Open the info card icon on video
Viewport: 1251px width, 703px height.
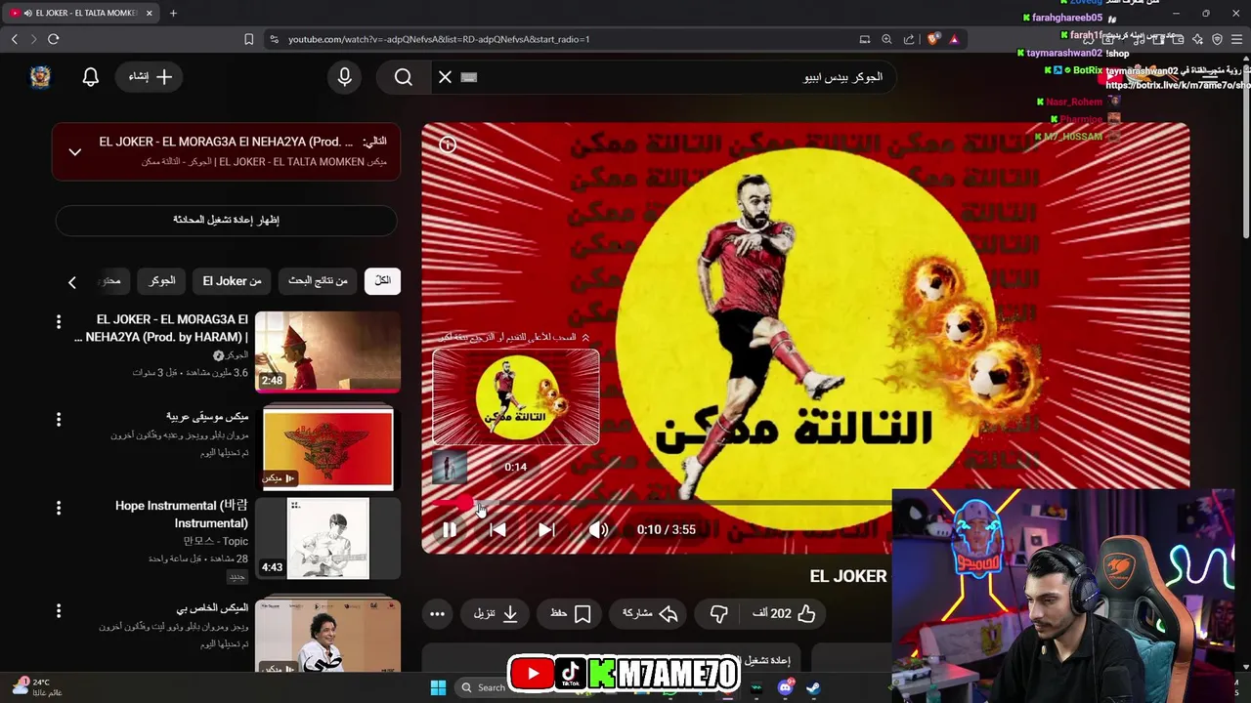tap(448, 145)
